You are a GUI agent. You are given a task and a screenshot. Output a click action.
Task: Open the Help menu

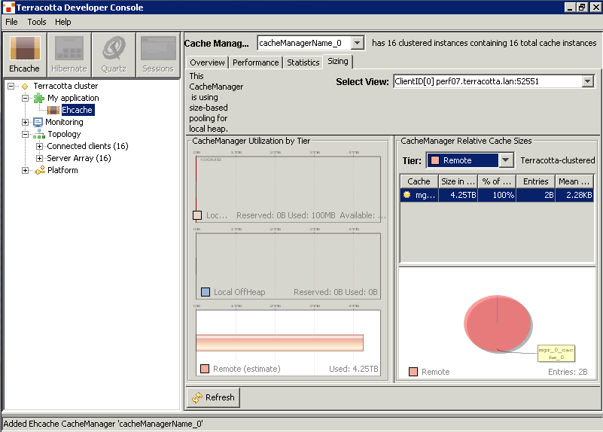(62, 22)
